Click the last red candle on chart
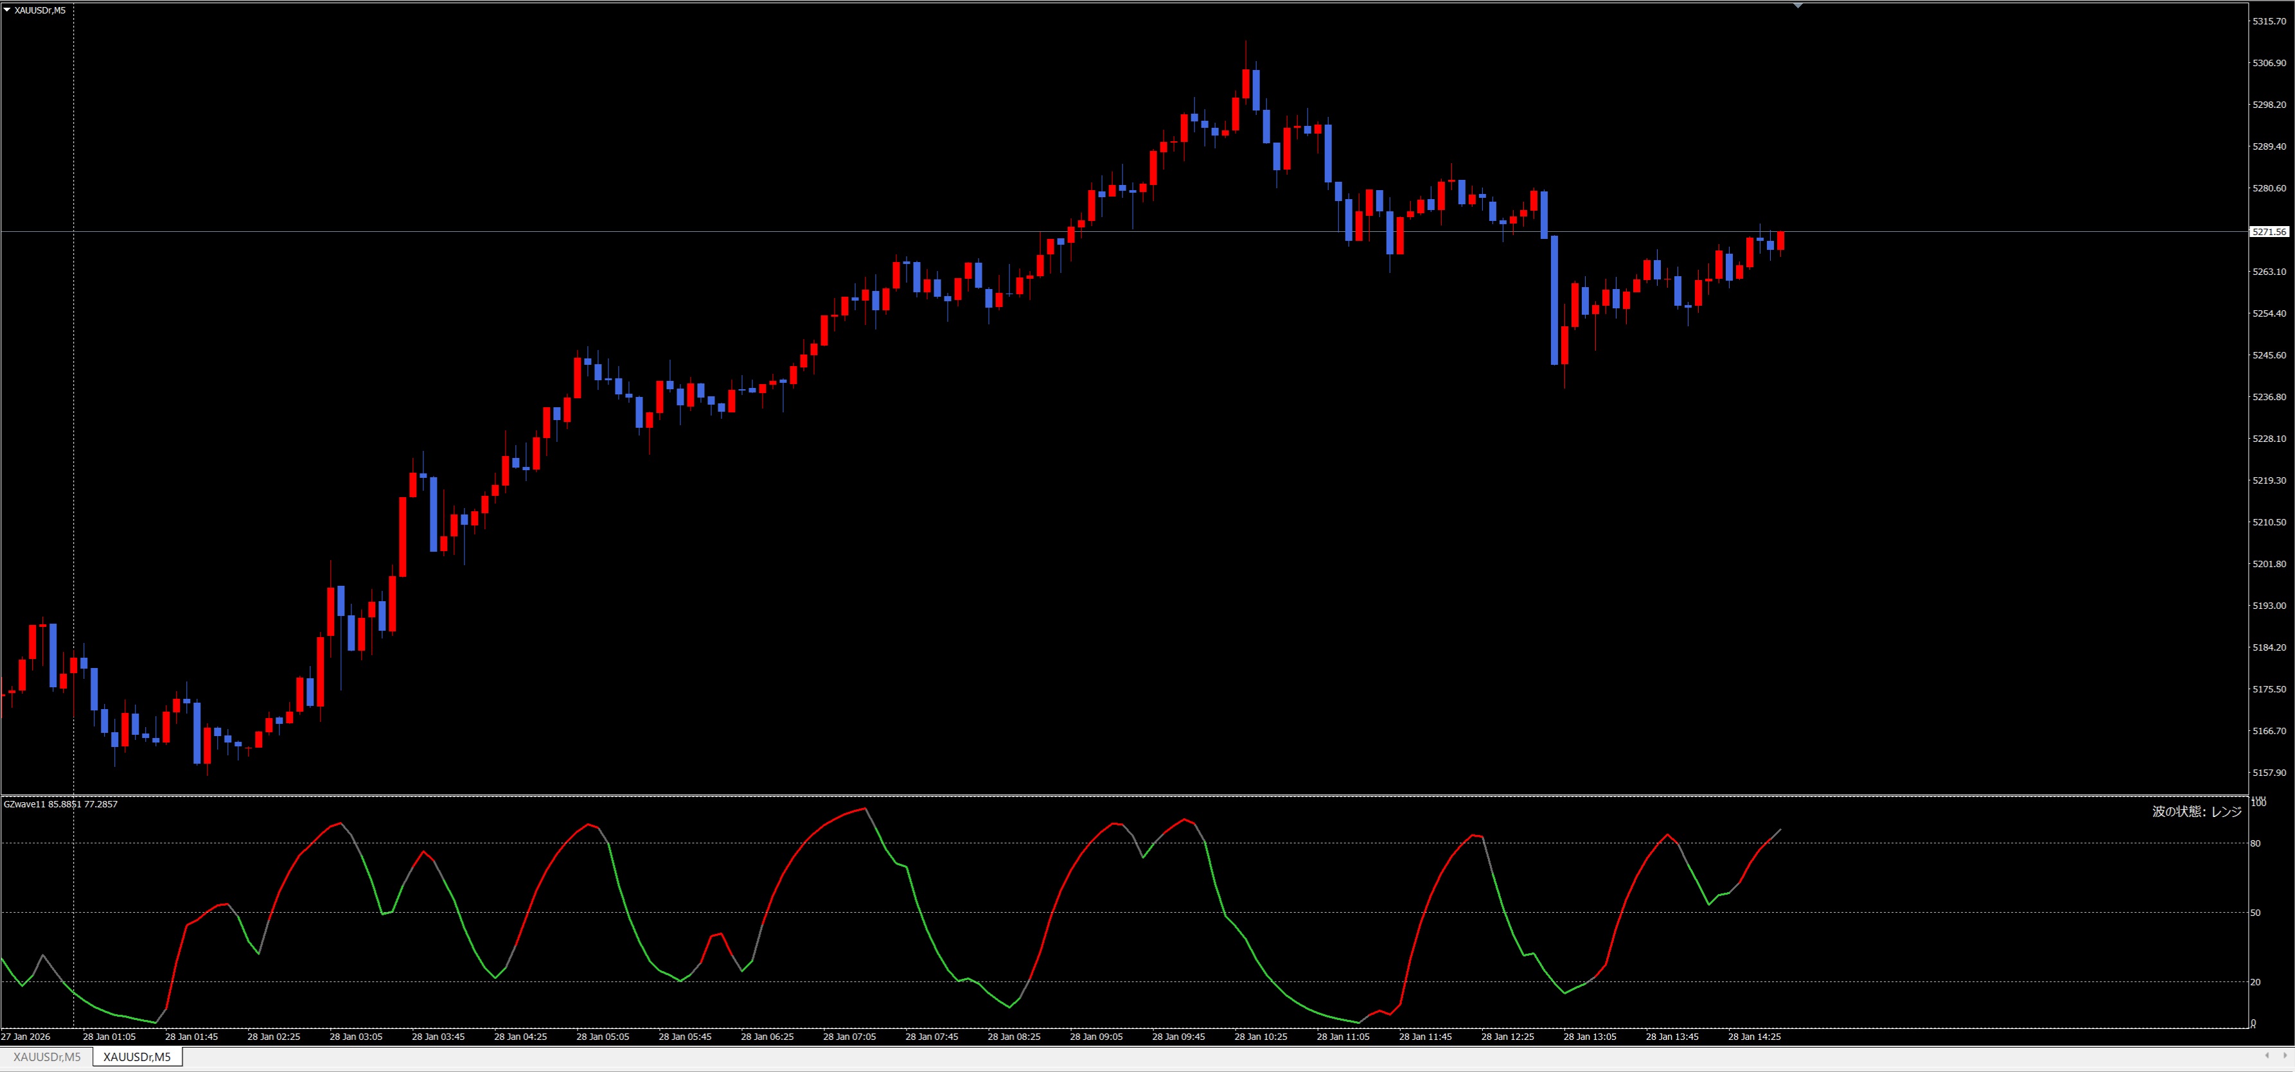 [1780, 240]
